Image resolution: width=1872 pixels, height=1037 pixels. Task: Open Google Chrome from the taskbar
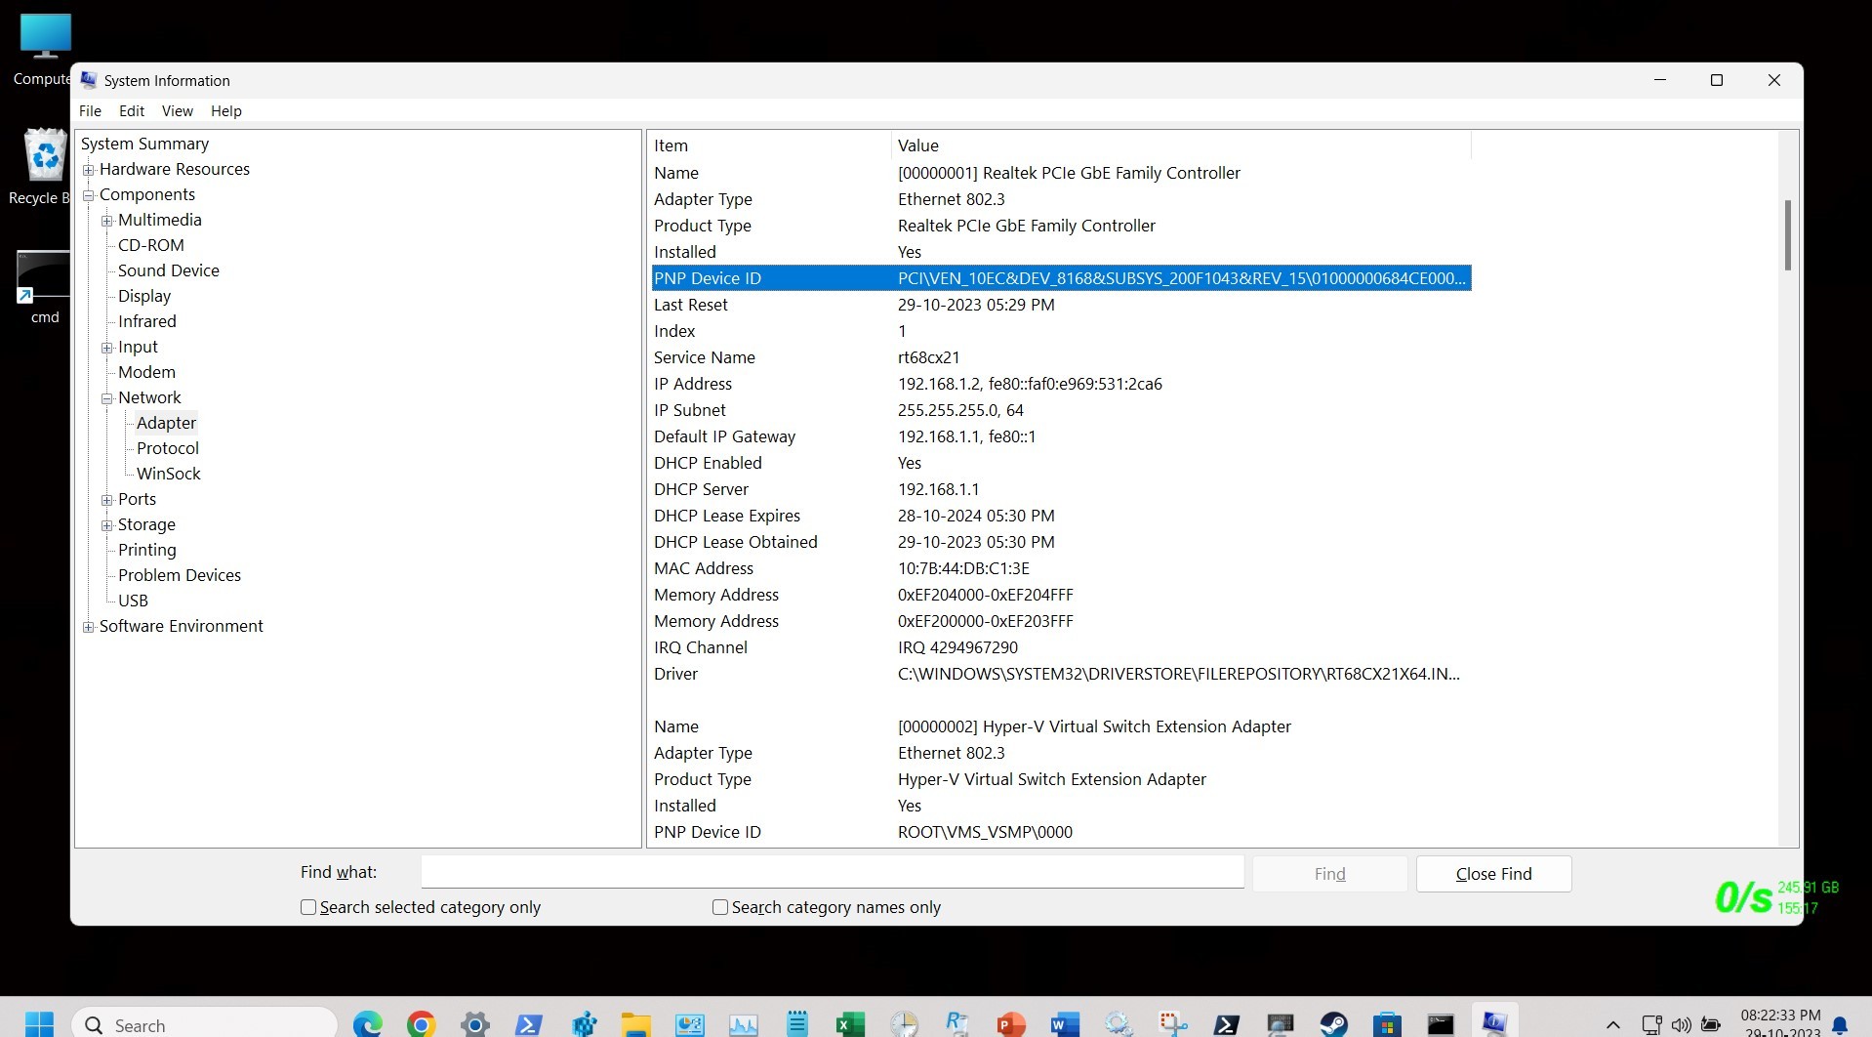[x=422, y=1024]
